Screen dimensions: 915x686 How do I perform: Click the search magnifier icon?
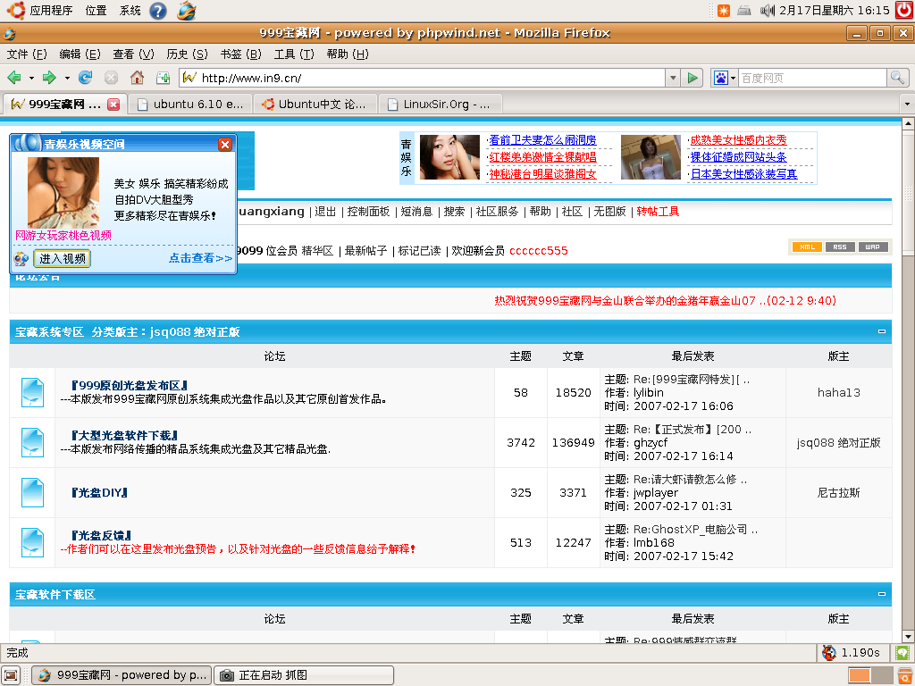tap(897, 77)
